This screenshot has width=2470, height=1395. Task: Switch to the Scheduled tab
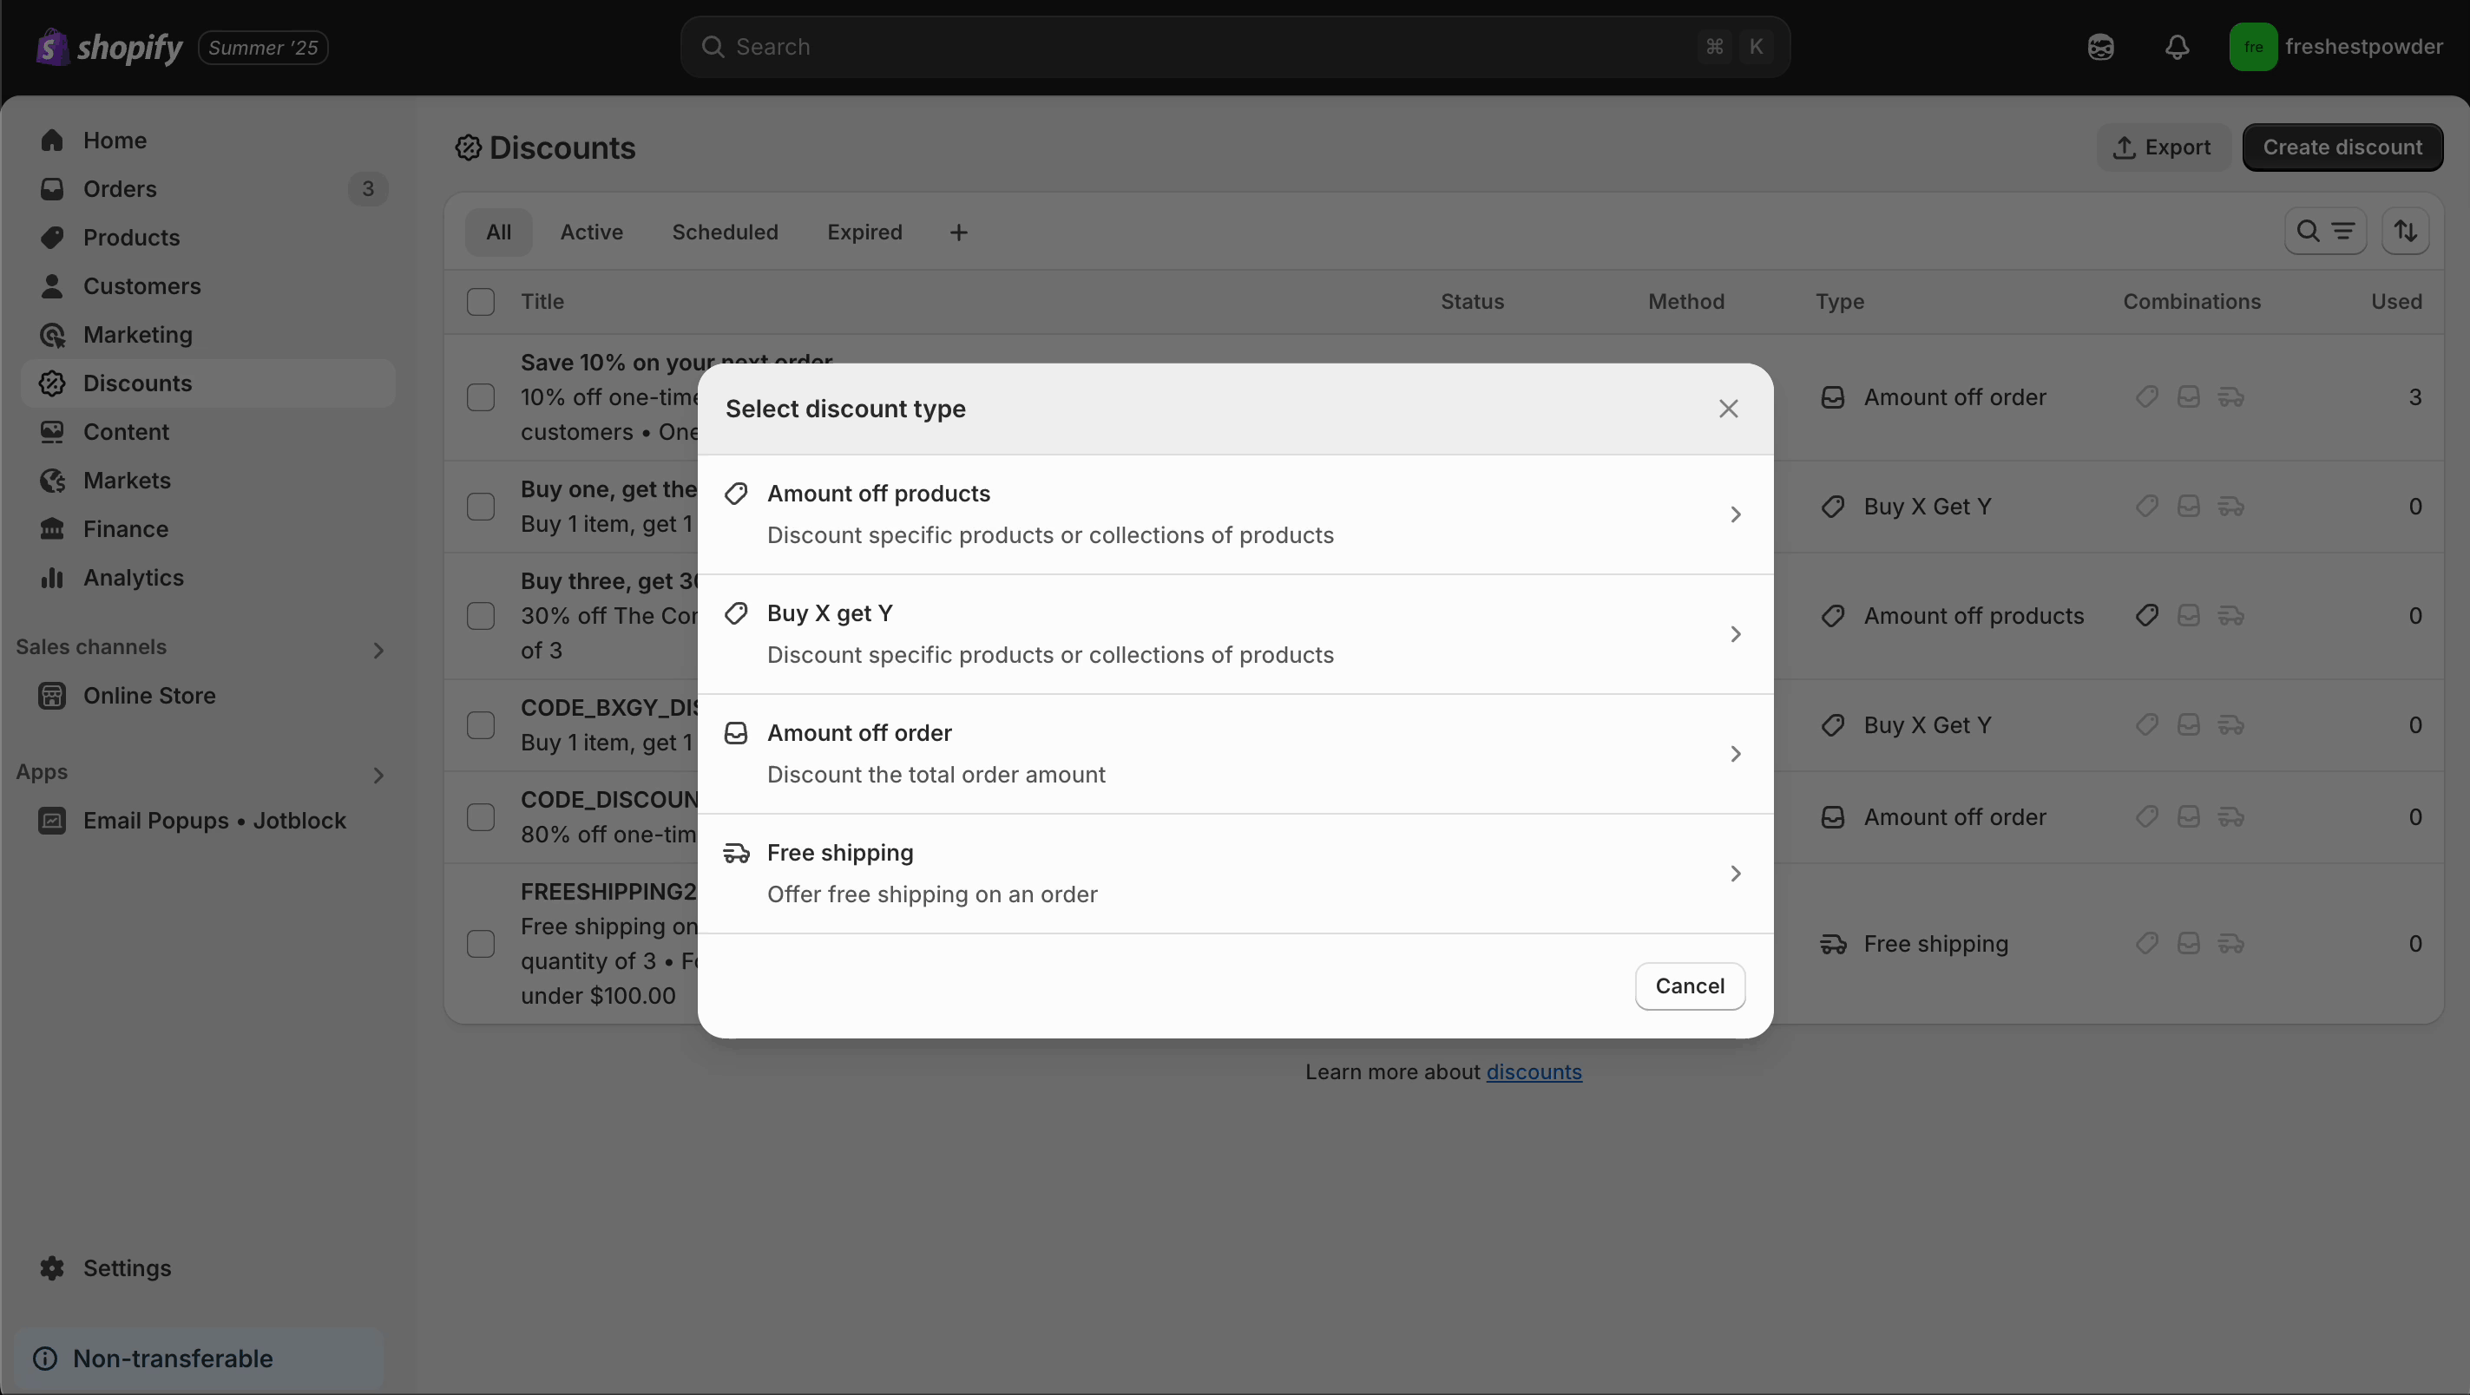tap(725, 231)
